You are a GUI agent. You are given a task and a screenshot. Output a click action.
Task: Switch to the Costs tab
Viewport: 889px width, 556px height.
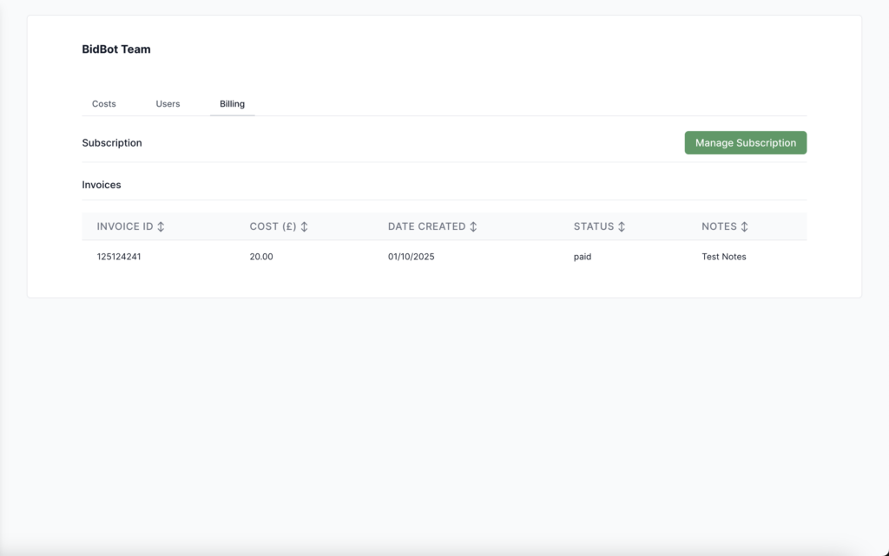[x=104, y=104]
